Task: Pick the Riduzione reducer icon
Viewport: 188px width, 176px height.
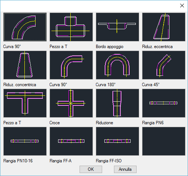Action: [117, 103]
